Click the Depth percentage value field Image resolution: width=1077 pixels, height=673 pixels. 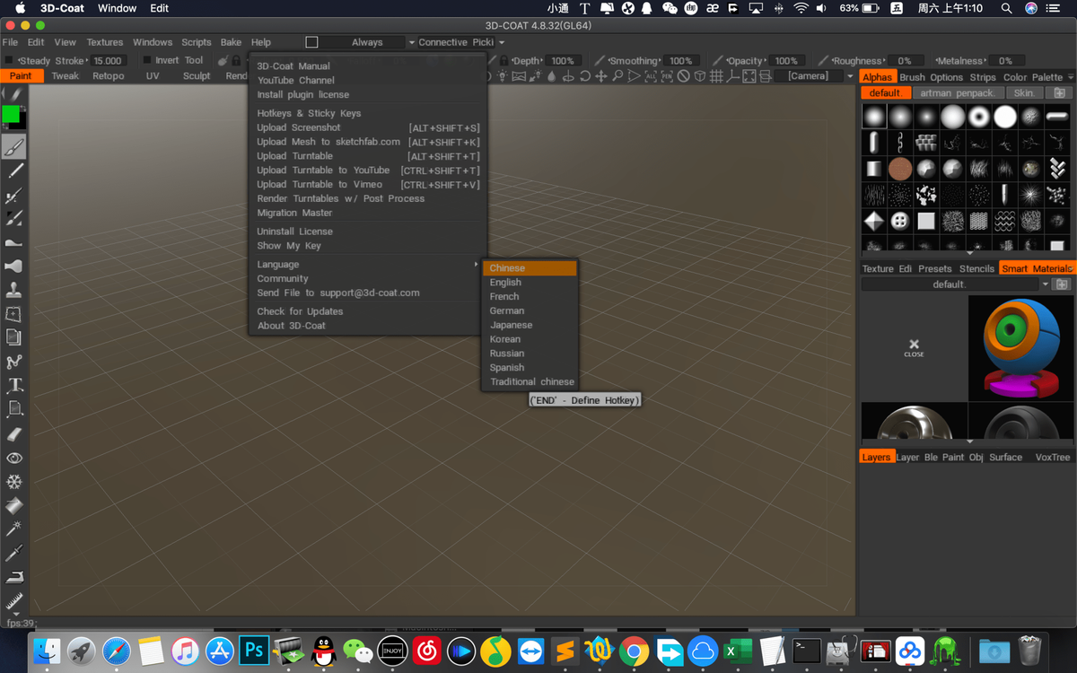(x=563, y=61)
